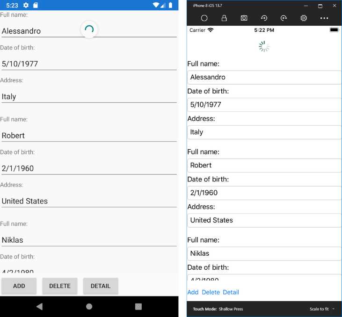Tap the ADD button on Android
The height and width of the screenshot is (317, 342).
coord(19,286)
